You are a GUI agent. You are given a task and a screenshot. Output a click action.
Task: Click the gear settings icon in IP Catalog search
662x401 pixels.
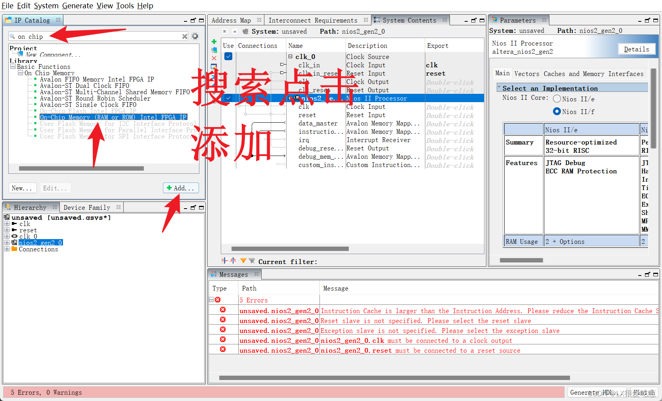pyautogui.click(x=195, y=36)
